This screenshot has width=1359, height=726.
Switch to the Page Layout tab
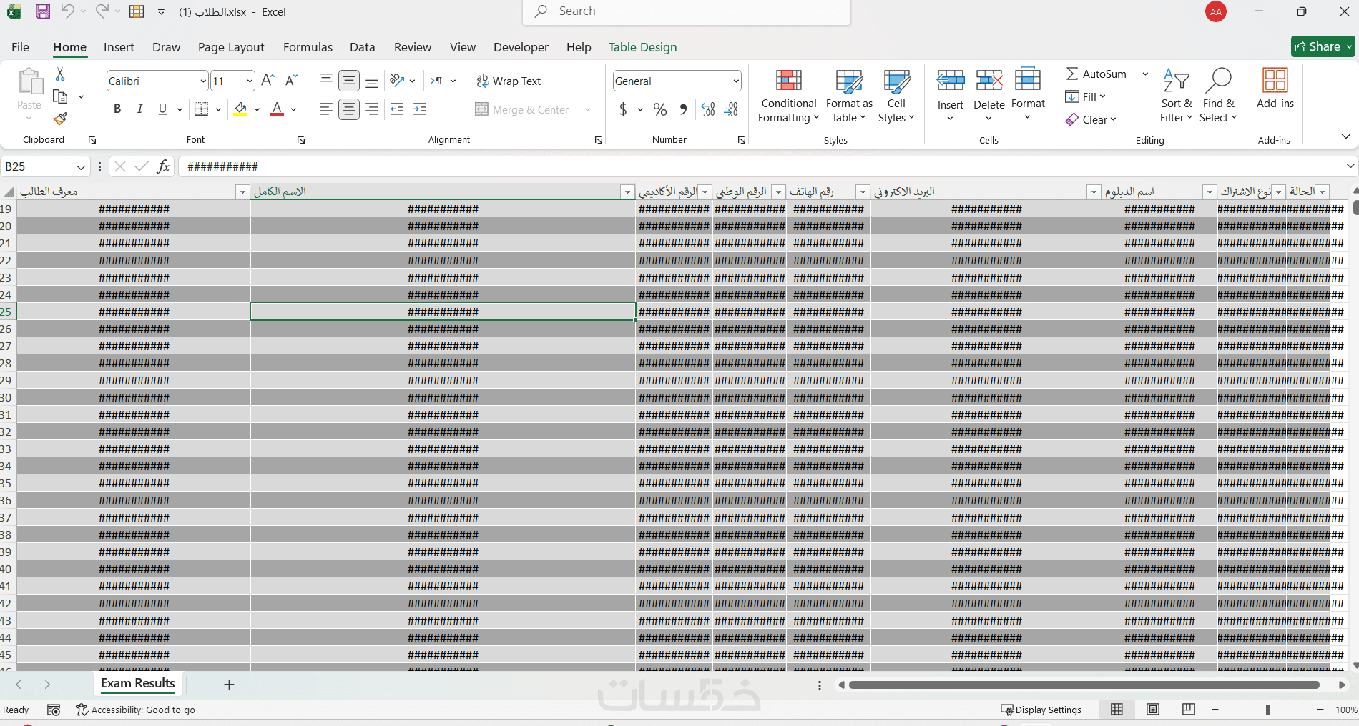[231, 47]
